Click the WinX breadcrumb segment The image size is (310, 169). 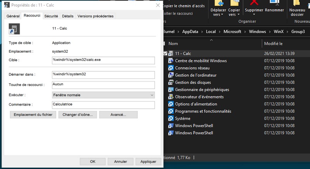(279, 32)
